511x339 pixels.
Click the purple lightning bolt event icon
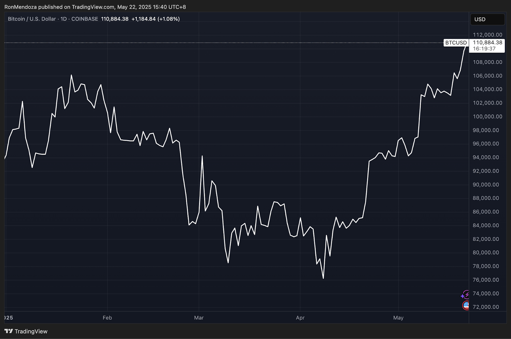coord(466,295)
